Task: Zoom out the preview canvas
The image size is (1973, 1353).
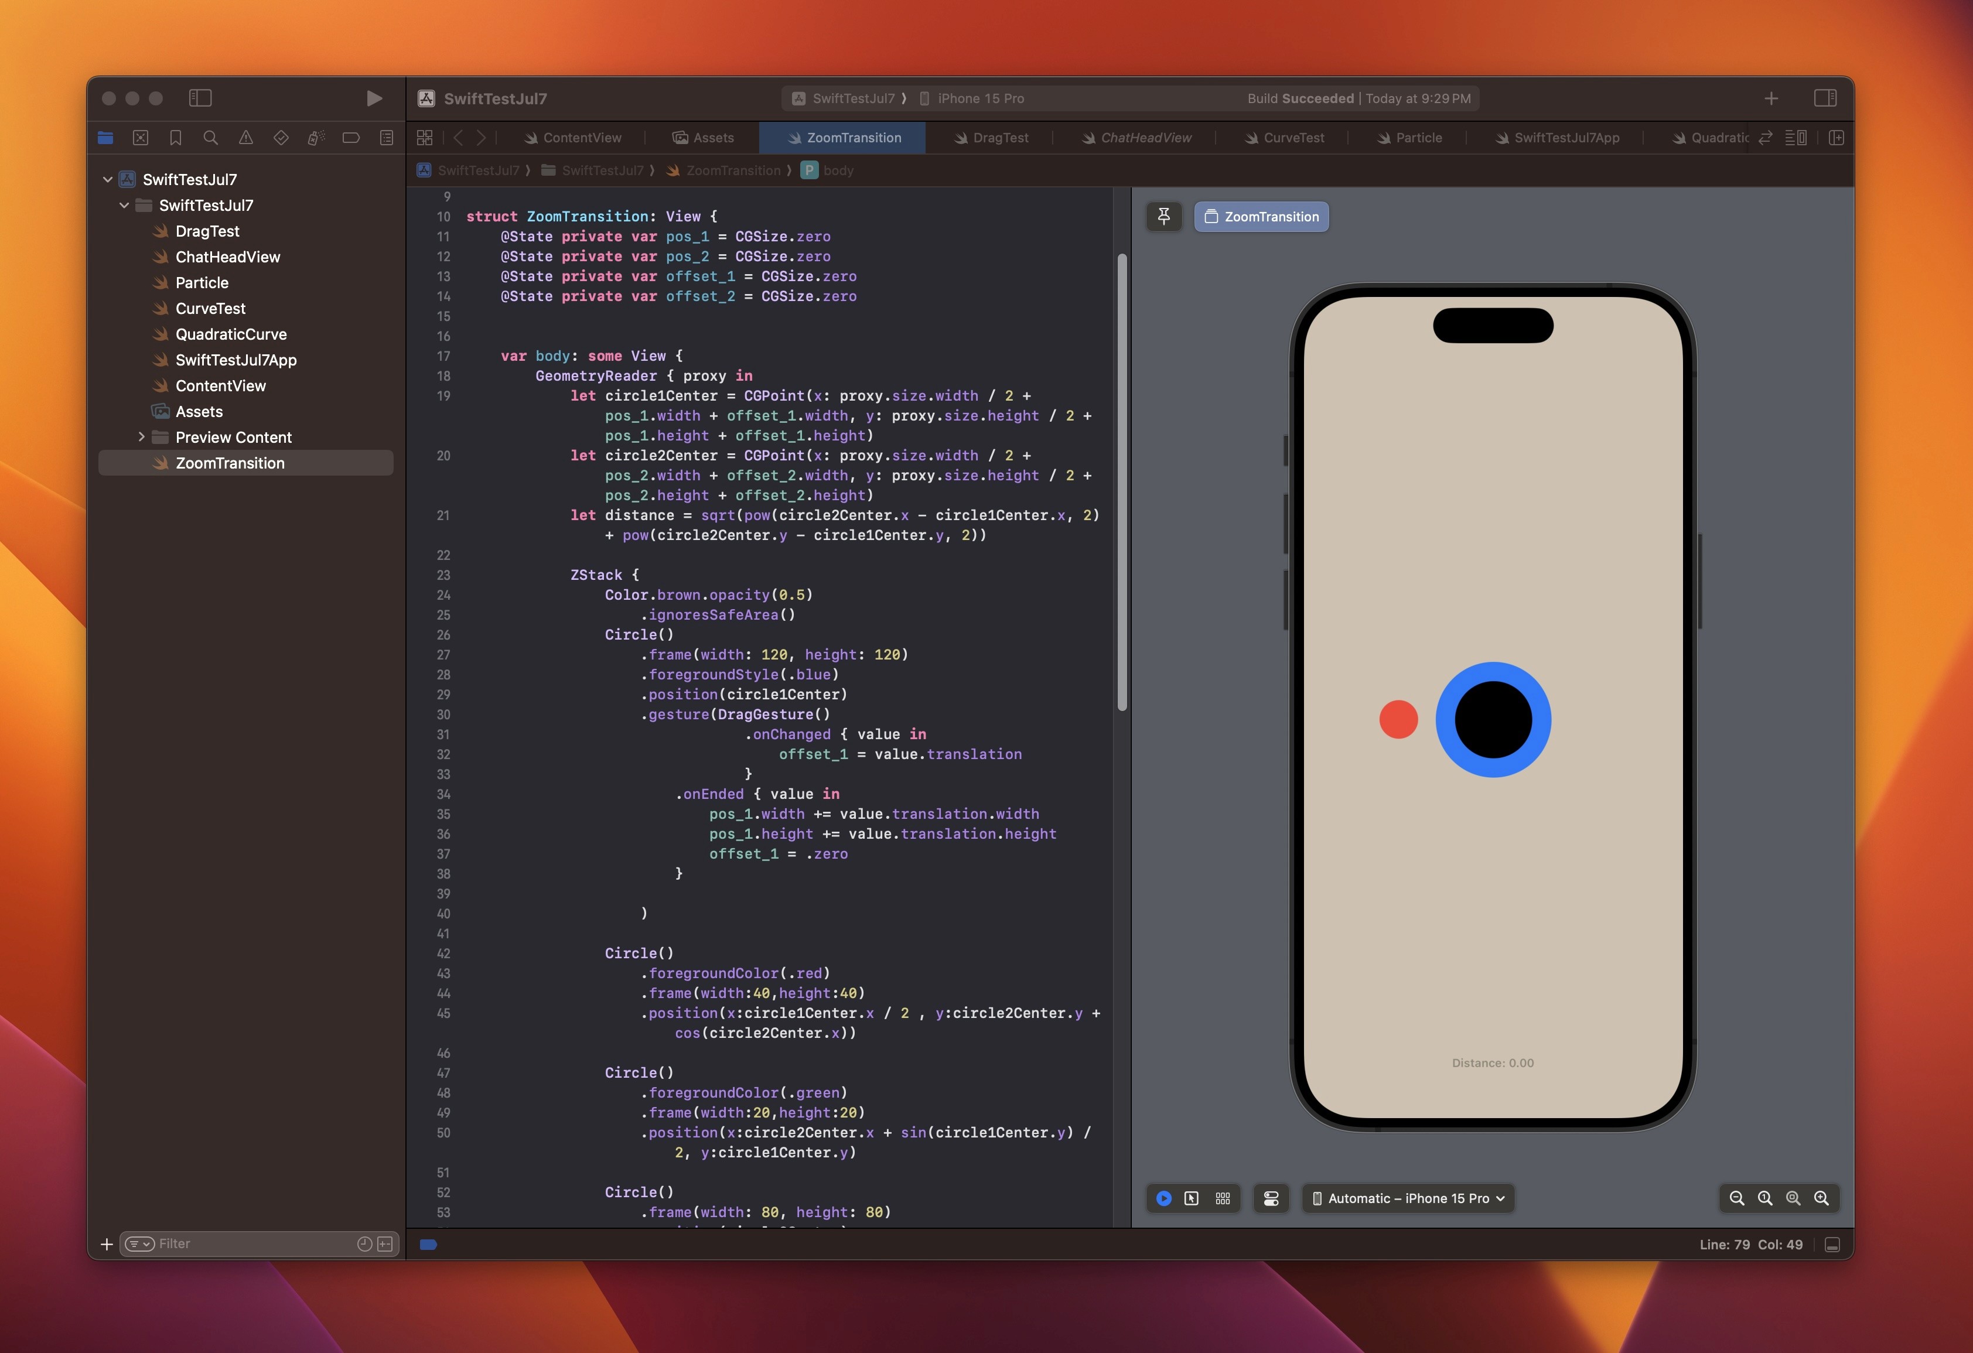Action: [x=1736, y=1198]
